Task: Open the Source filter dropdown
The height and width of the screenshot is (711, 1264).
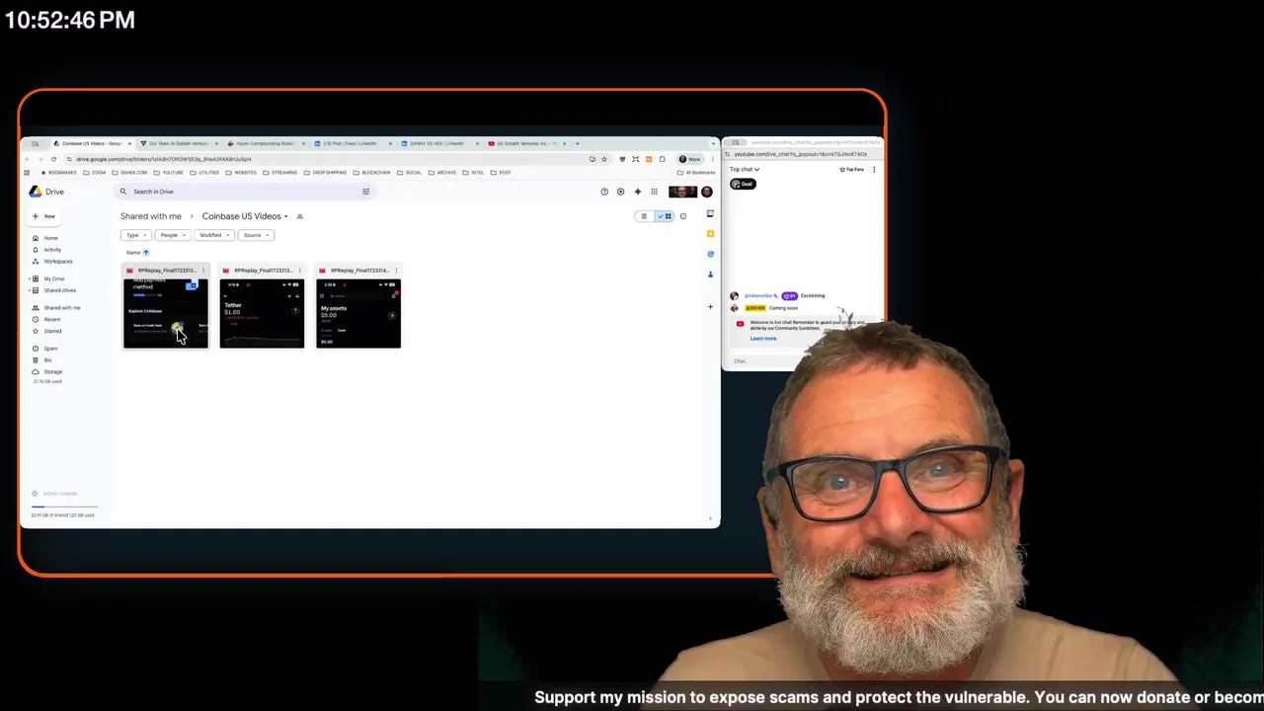Action: point(255,235)
